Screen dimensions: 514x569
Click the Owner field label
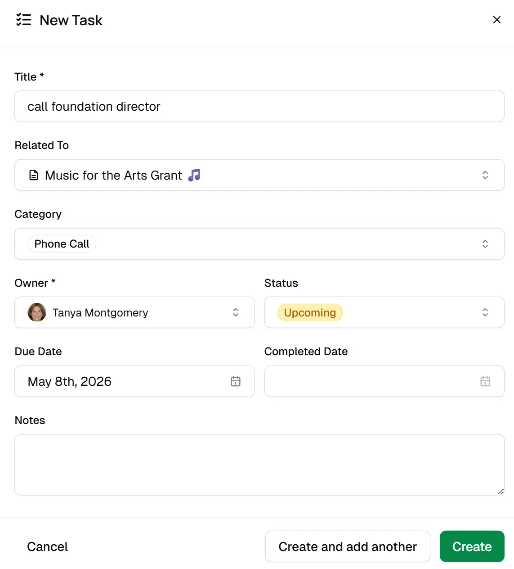tap(35, 283)
